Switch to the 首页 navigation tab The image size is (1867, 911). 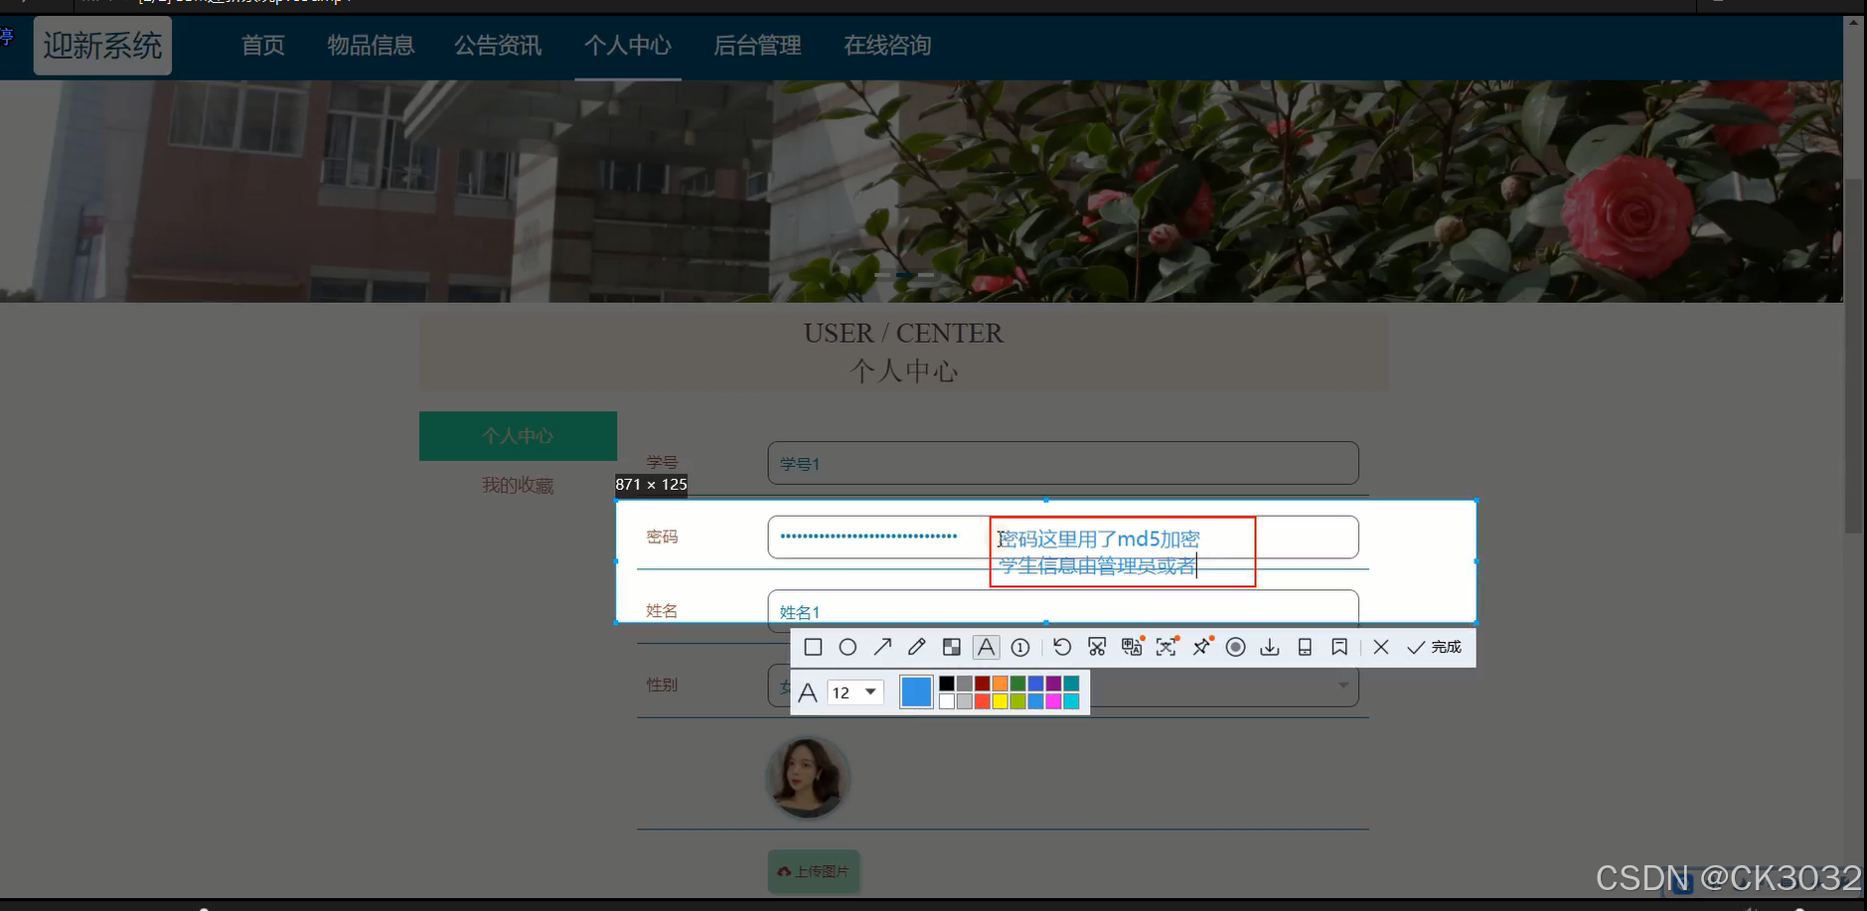(262, 45)
